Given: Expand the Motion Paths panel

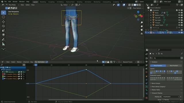Looking at the screenshot, I should [156, 90].
